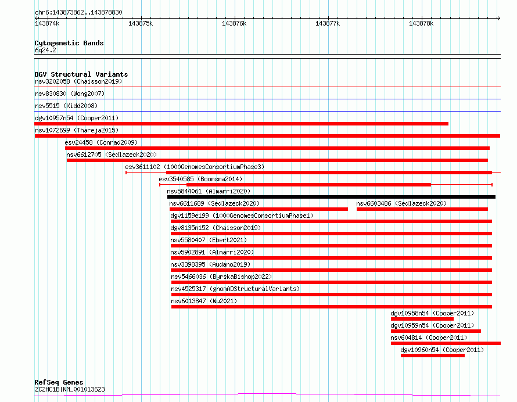Click the RefSeq Genes track title
The width and height of the screenshot is (517, 402).
tap(59, 383)
